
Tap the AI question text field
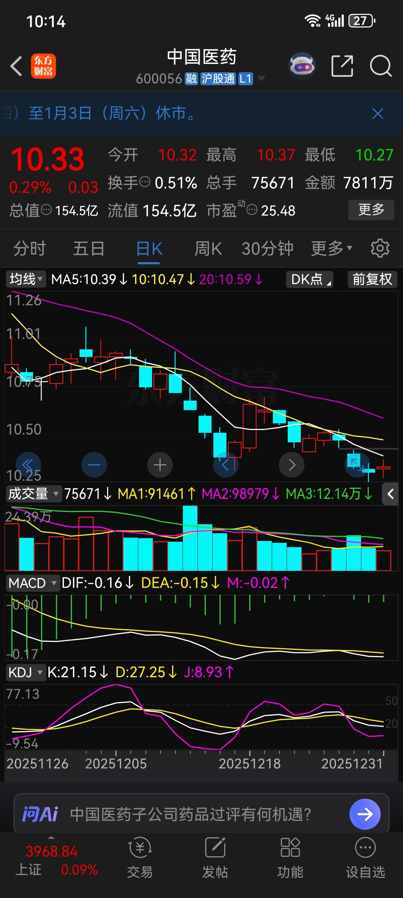pos(191,814)
